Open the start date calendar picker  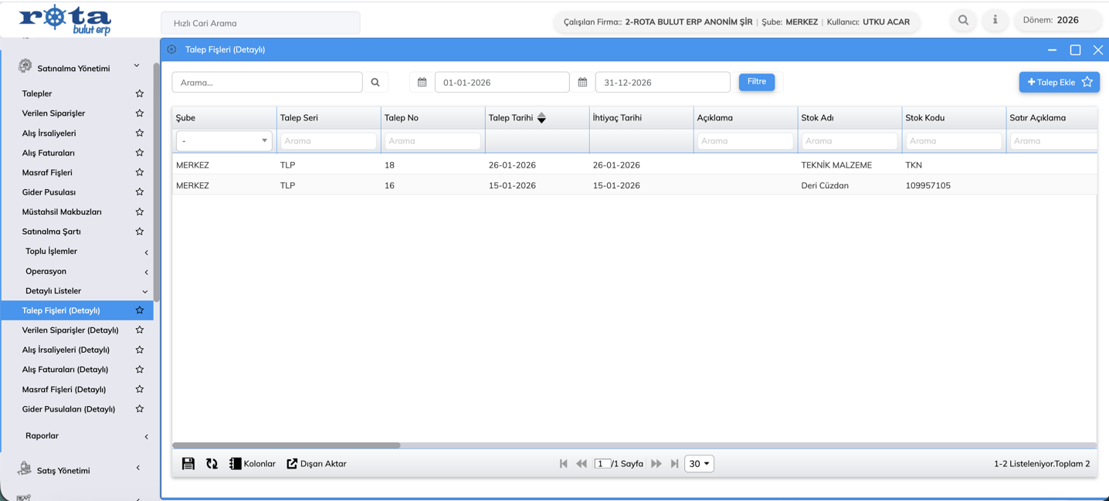(x=422, y=83)
